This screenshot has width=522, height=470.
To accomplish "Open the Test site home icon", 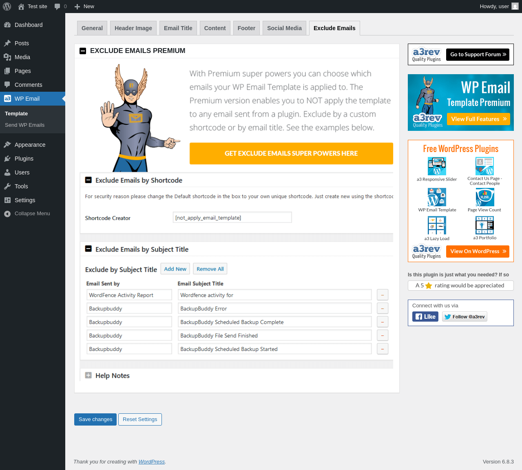I will [21, 7].
